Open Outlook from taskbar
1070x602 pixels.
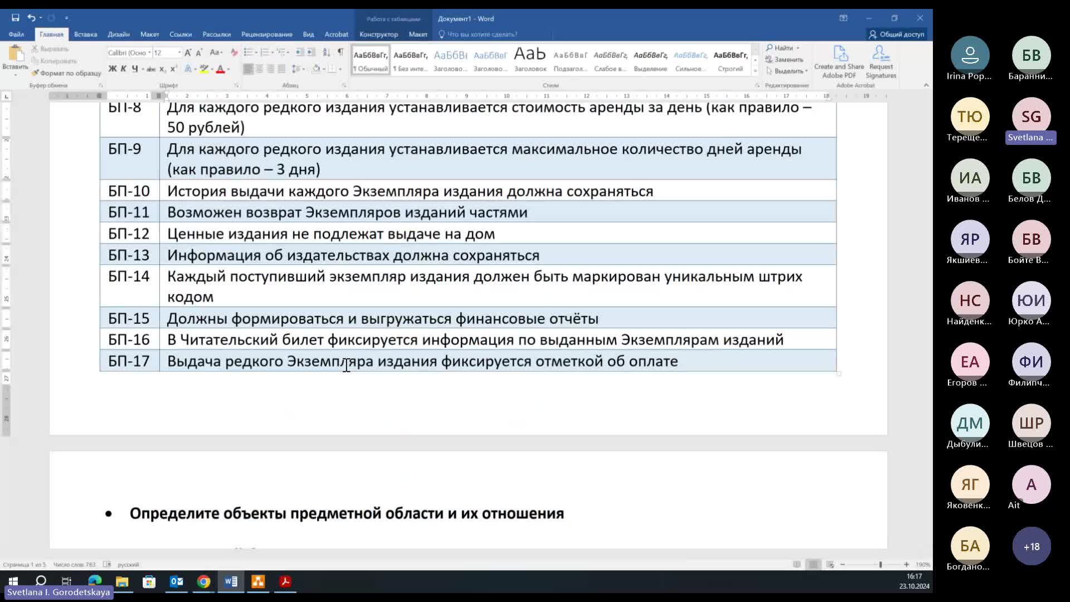coord(177,581)
